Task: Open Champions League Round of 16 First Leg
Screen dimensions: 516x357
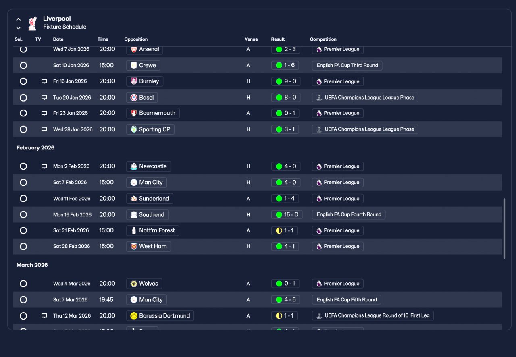Action: 373,316
